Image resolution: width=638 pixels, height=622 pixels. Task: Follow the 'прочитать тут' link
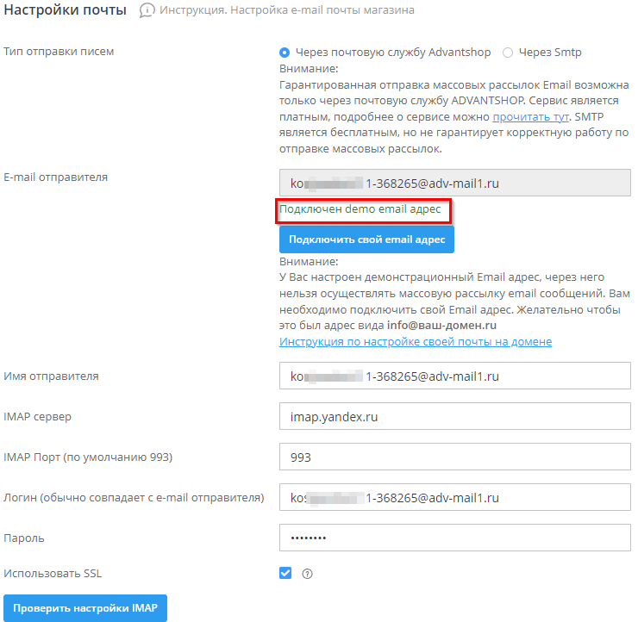524,116
